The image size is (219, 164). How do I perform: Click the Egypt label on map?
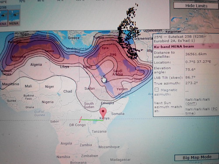click(88, 67)
